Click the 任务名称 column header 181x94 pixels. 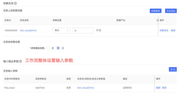[x=24, y=20]
